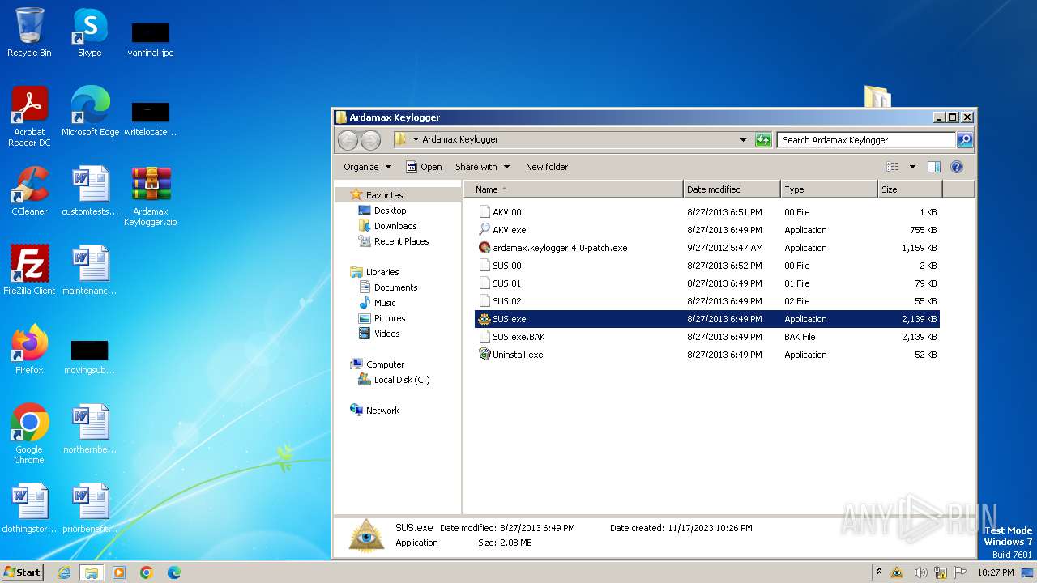Open the Share with dropdown
Screen dimensions: 1037x583
[483, 167]
